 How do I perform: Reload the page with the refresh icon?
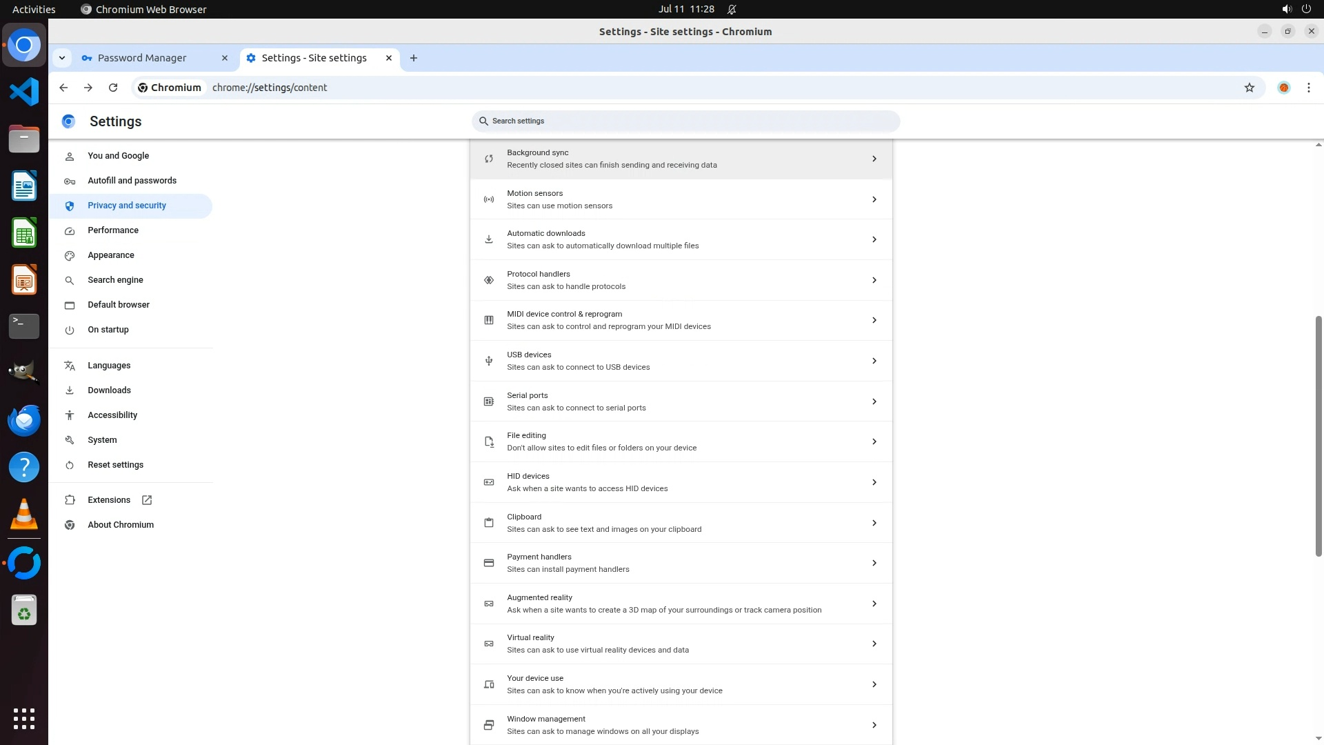113,88
